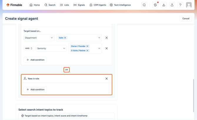Viewport: 197px width, 120px height.
Task: Click the New in role person icon
Action: pyautogui.click(x=25, y=78)
